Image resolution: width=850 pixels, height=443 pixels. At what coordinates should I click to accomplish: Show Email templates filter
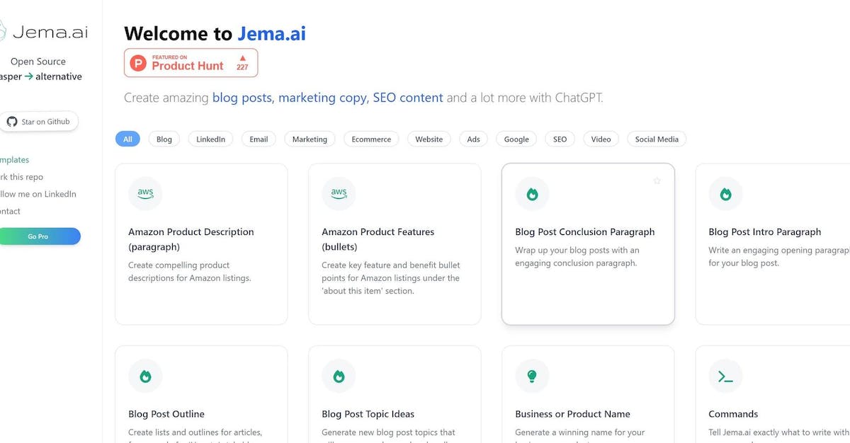[x=259, y=139]
